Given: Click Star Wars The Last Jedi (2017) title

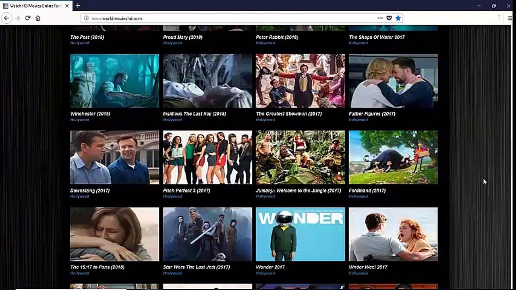Looking at the screenshot, I should pos(197,267).
